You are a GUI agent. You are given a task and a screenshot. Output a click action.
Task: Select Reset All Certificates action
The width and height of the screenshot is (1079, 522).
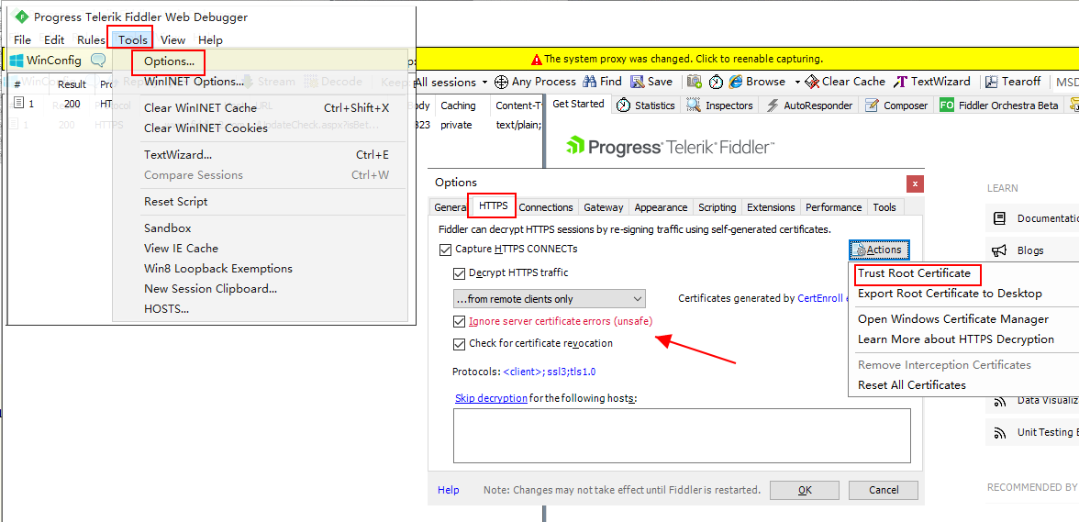pos(912,385)
